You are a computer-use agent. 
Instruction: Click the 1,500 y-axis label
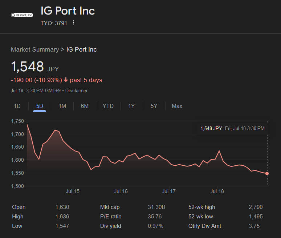[x=17, y=186]
